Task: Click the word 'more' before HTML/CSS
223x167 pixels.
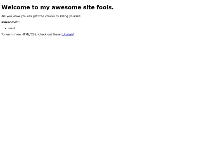Action: pyautogui.click(x=17, y=35)
